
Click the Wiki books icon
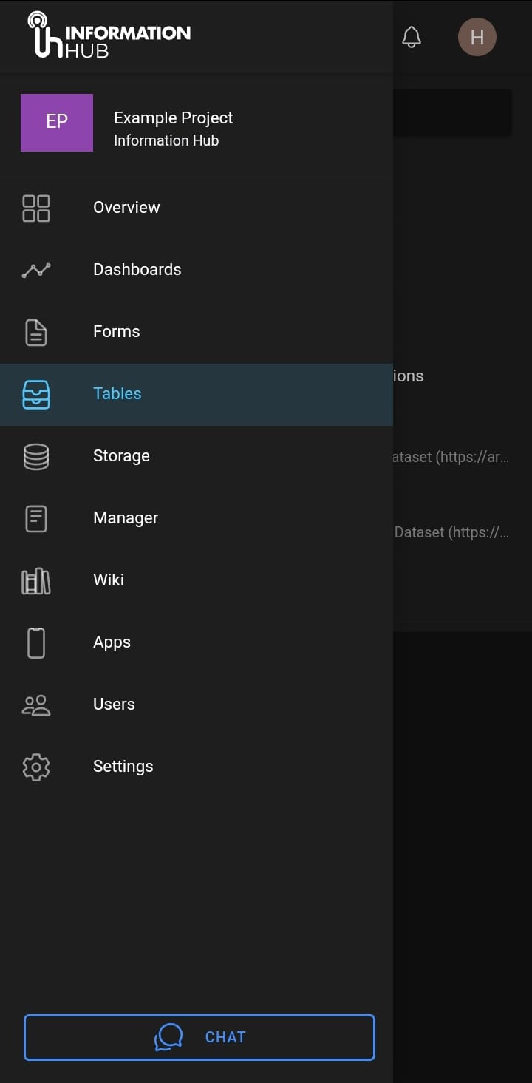click(x=35, y=580)
